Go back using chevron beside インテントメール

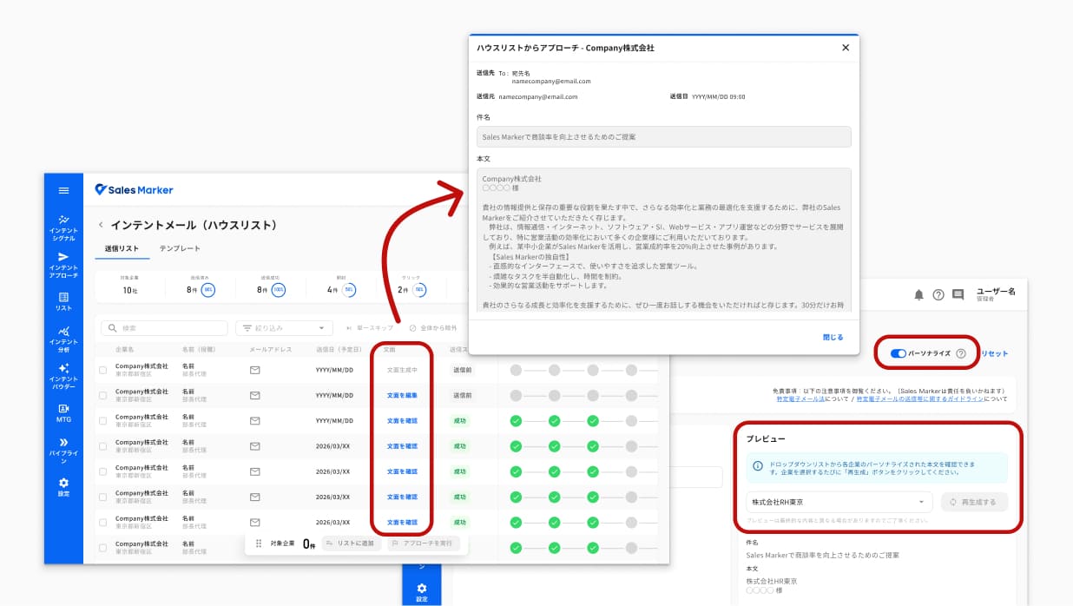[x=101, y=225]
